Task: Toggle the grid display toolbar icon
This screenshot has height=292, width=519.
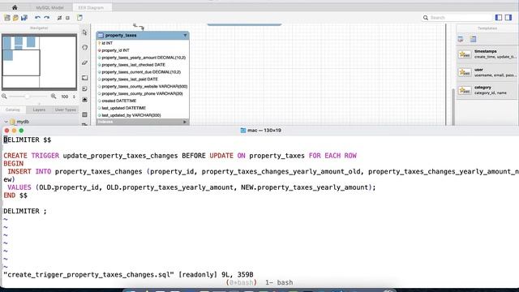Action: pos(59,18)
